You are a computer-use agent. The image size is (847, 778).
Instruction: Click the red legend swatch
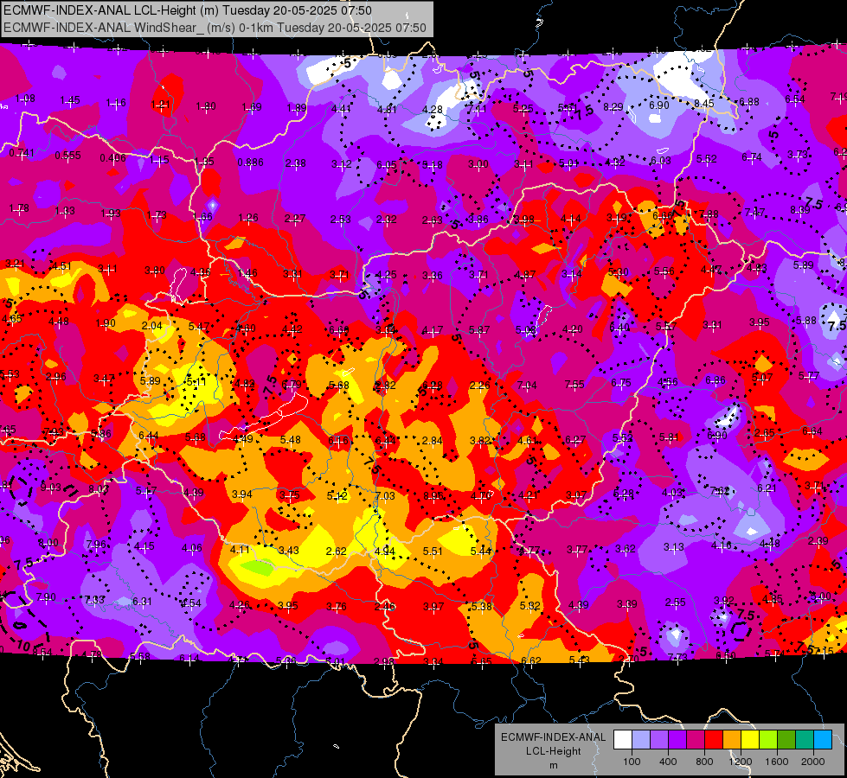point(714,740)
